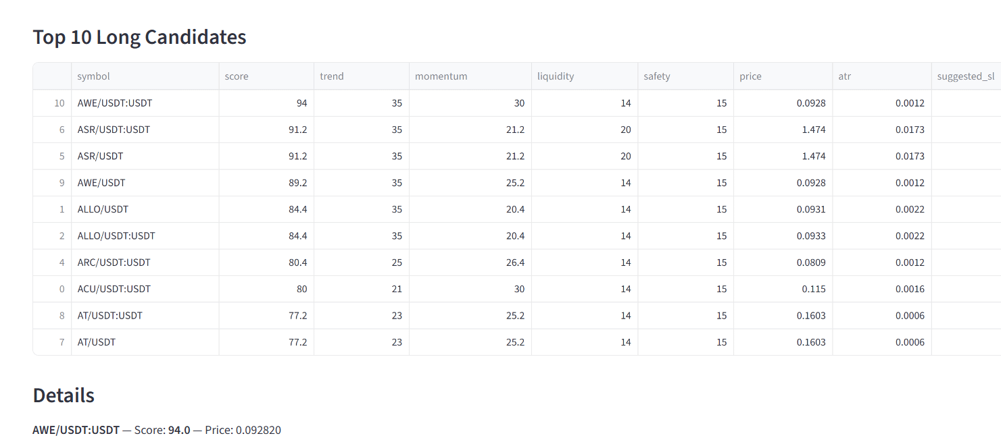Select the ARC/USDT:USDT symbol cell
Image resolution: width=1001 pixels, height=440 pixels.
(114, 262)
